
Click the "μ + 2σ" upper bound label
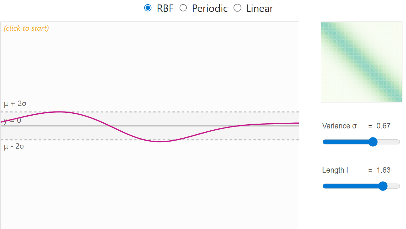[x=15, y=104]
